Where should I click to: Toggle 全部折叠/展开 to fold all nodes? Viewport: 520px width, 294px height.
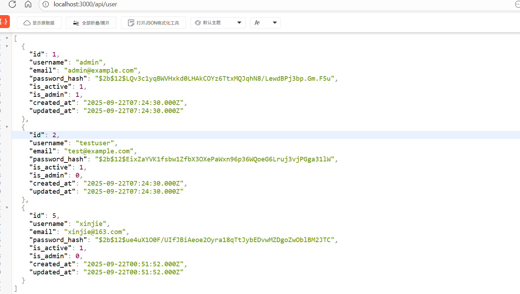(91, 23)
